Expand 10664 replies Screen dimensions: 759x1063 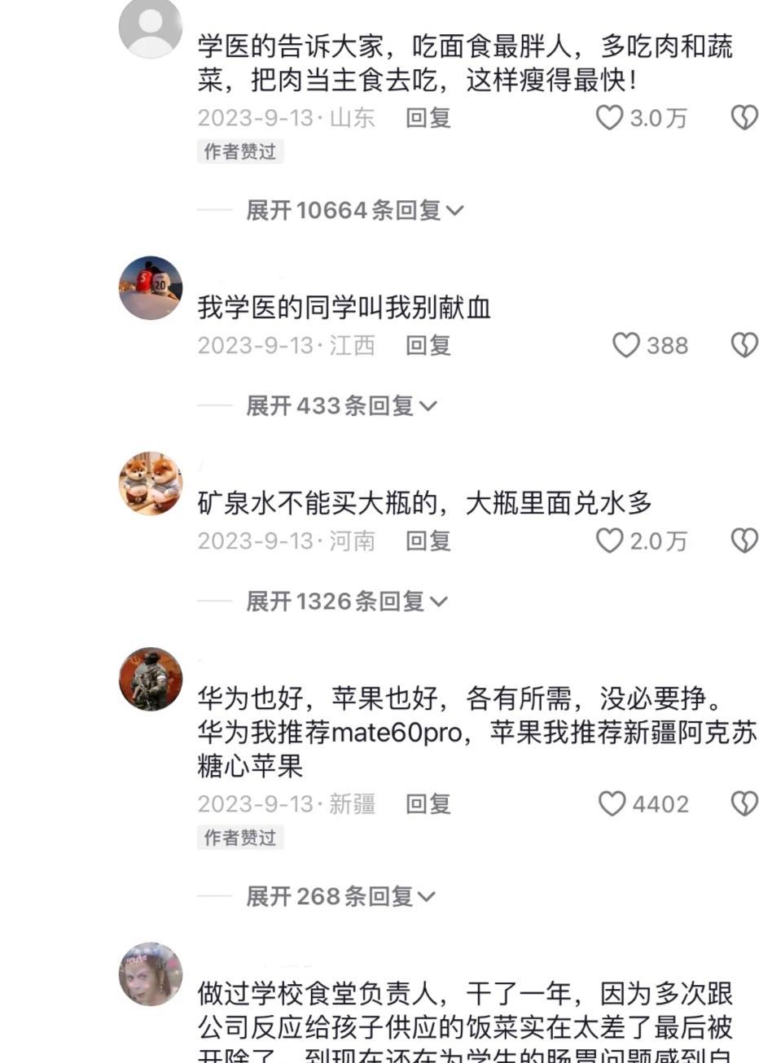[355, 210]
